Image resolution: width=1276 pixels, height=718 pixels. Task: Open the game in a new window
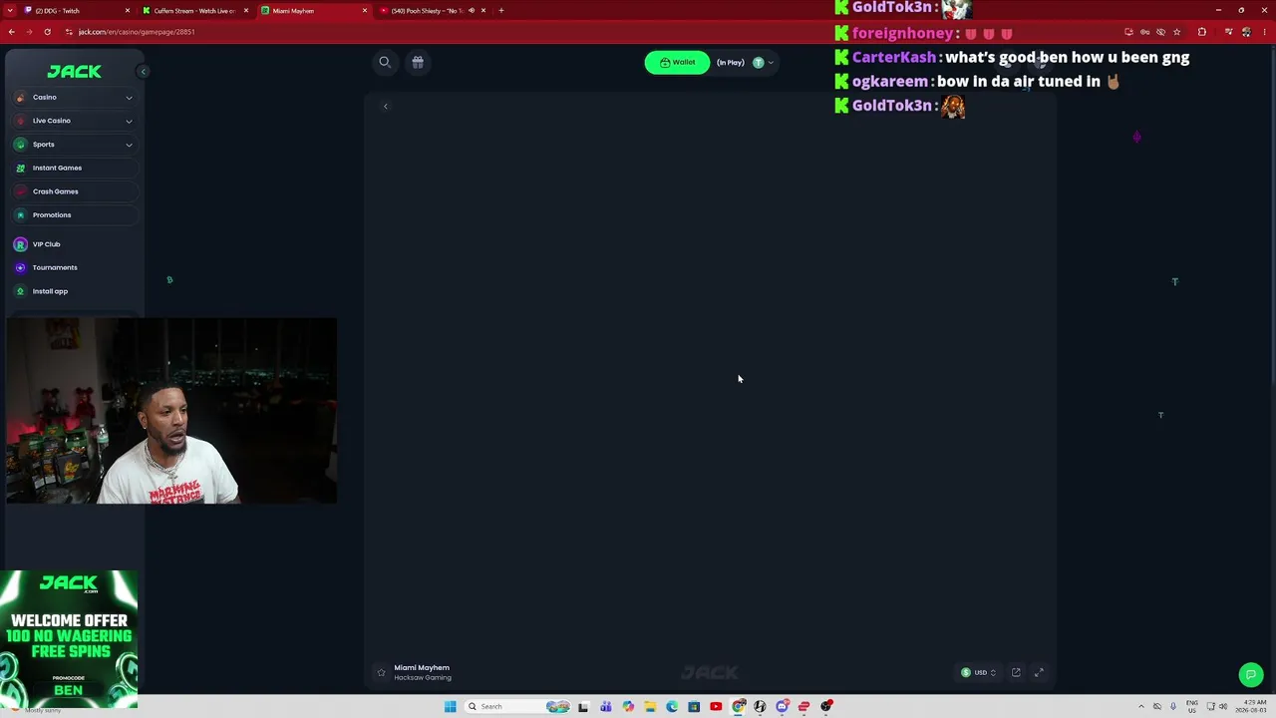(x=1016, y=672)
